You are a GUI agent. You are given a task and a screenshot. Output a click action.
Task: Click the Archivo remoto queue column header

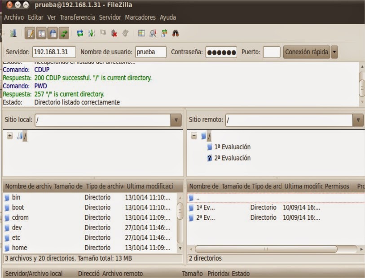[x=123, y=274]
